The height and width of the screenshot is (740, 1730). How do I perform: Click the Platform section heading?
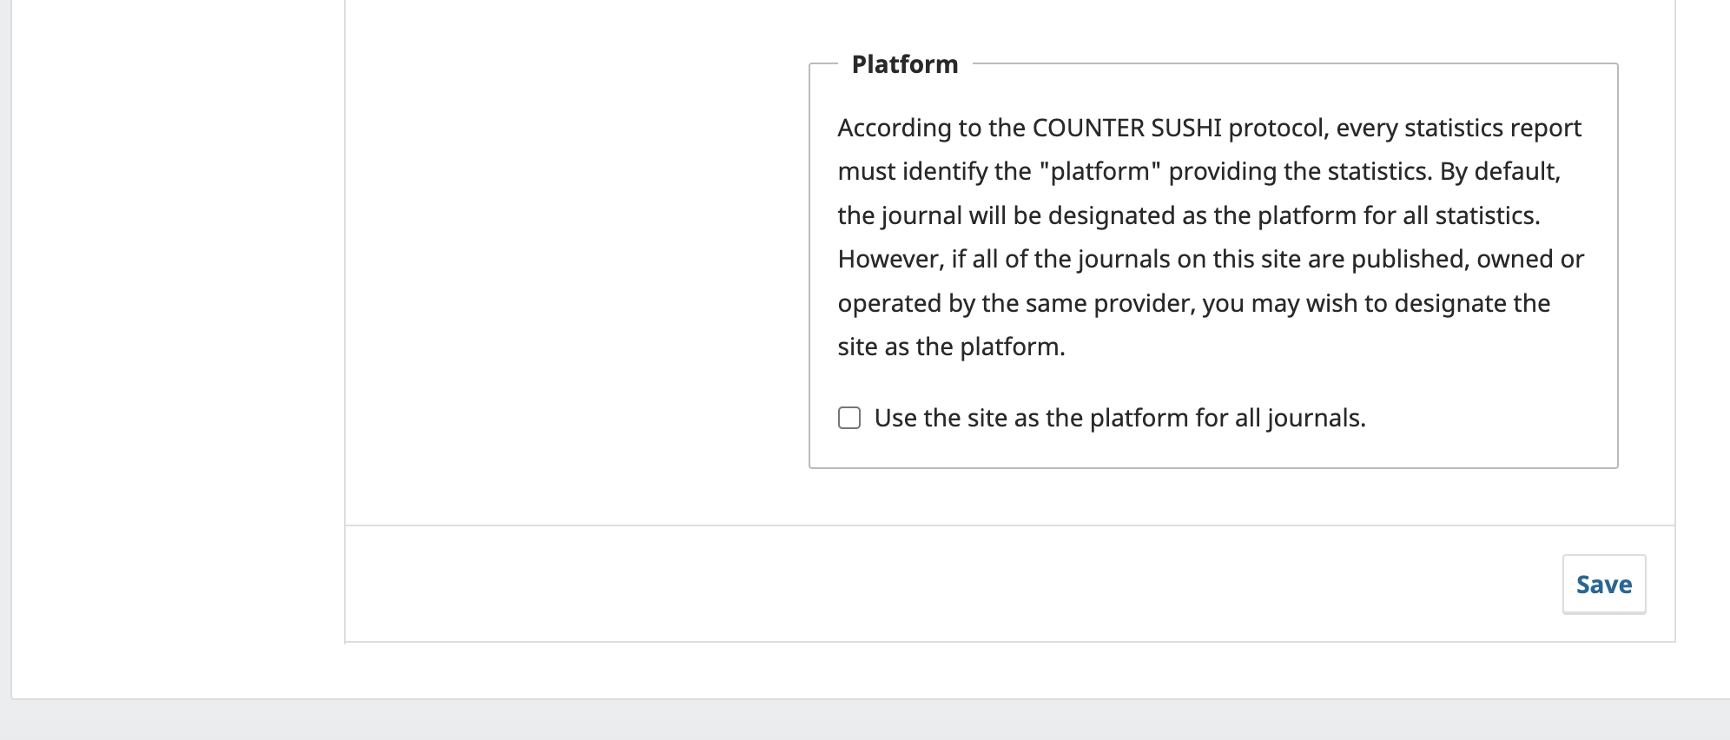[904, 64]
